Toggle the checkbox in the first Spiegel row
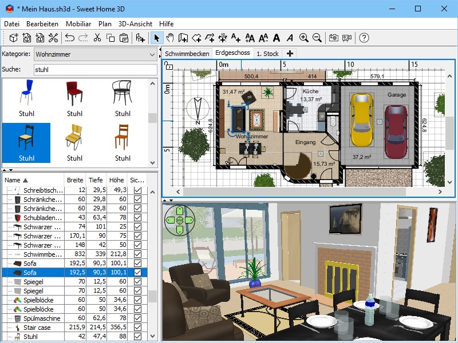458x343 pixels. (x=137, y=281)
